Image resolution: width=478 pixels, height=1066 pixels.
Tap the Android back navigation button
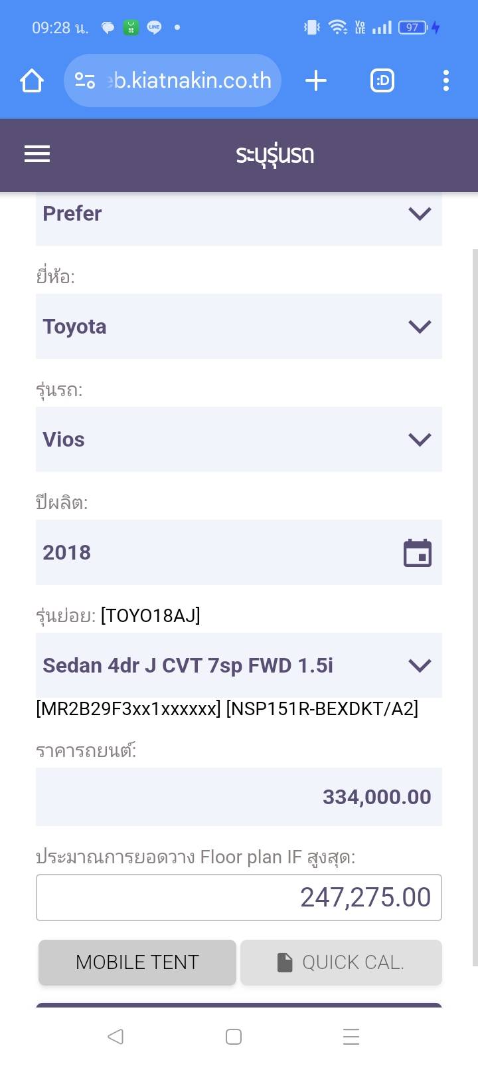coord(116,1036)
